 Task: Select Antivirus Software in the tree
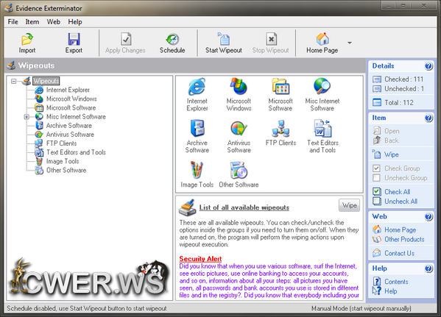[70, 135]
